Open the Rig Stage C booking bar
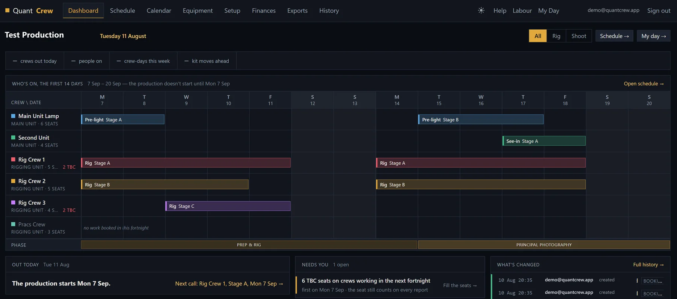 point(228,206)
